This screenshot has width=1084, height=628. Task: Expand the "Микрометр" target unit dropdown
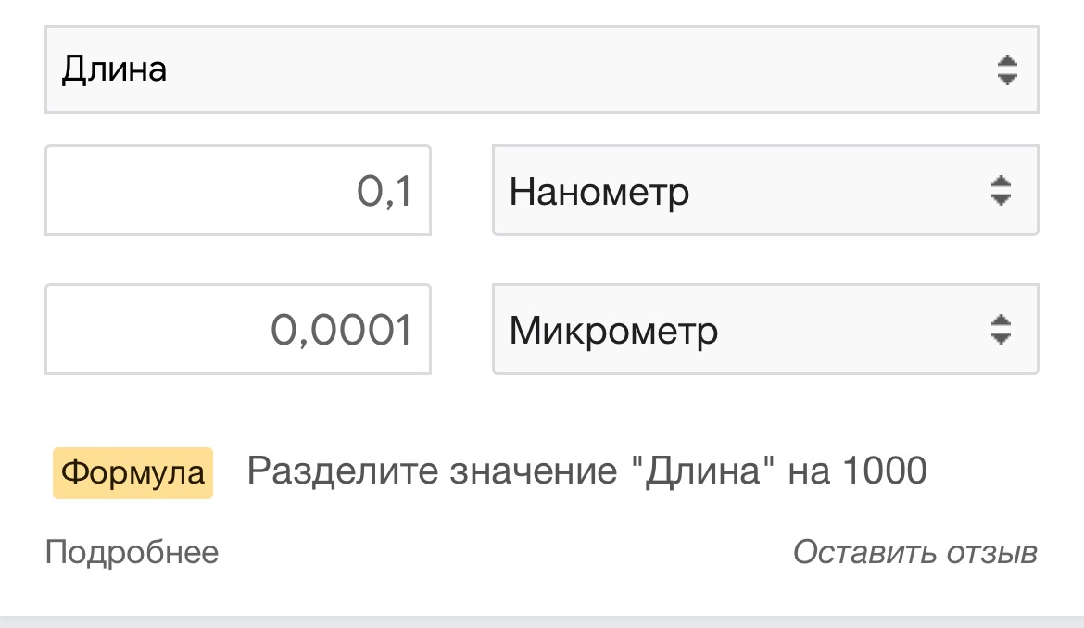[x=741, y=330]
